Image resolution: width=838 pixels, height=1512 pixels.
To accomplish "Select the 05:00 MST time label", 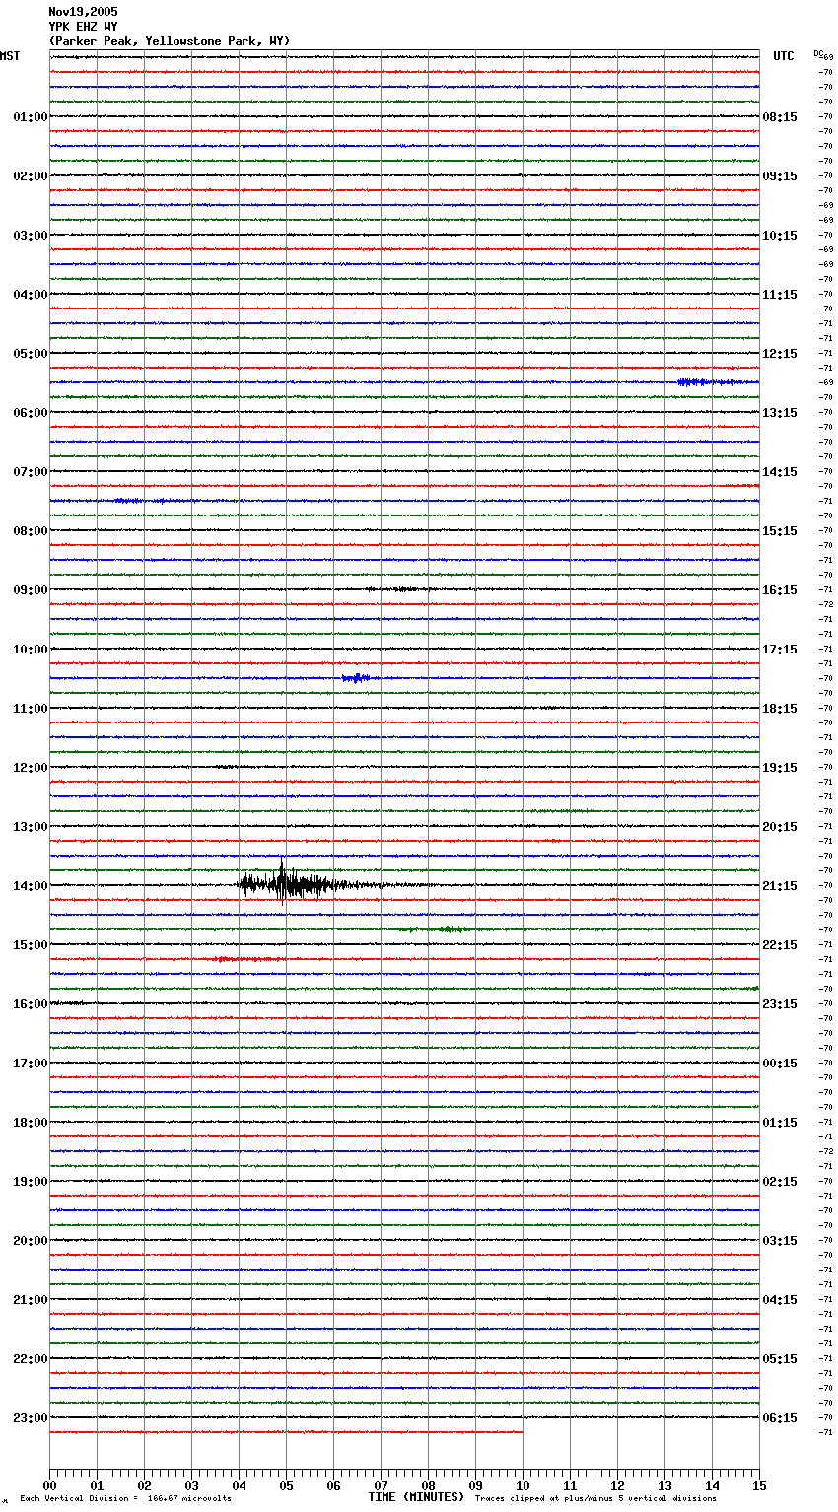I will [x=31, y=354].
